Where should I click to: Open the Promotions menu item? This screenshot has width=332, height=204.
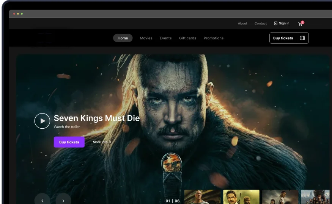[x=213, y=38]
